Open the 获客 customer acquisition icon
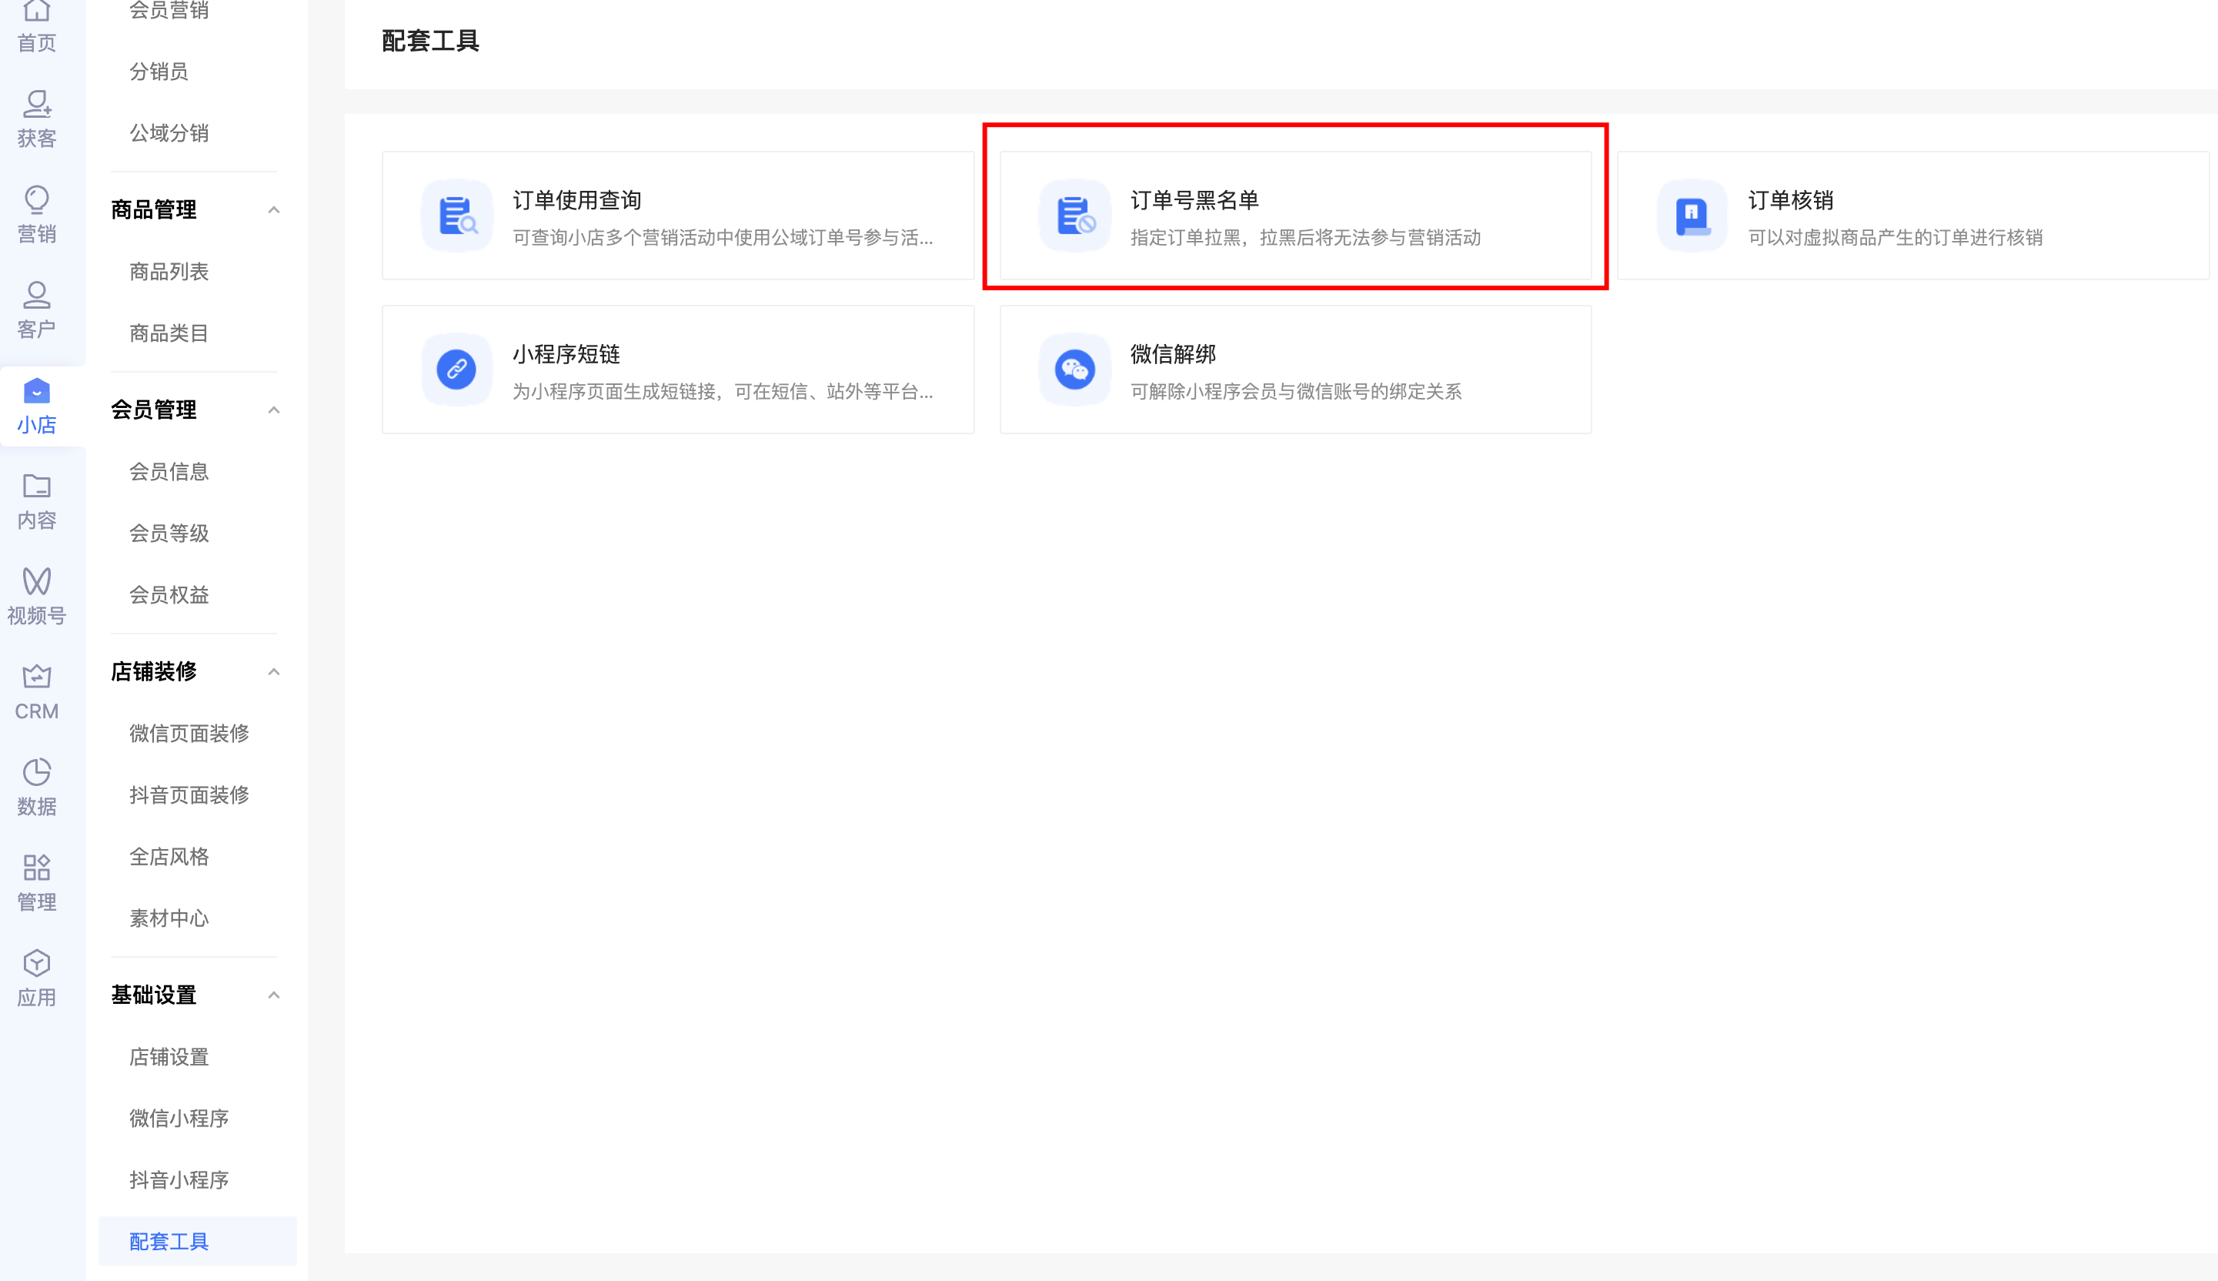The height and width of the screenshot is (1281, 2218). point(36,104)
